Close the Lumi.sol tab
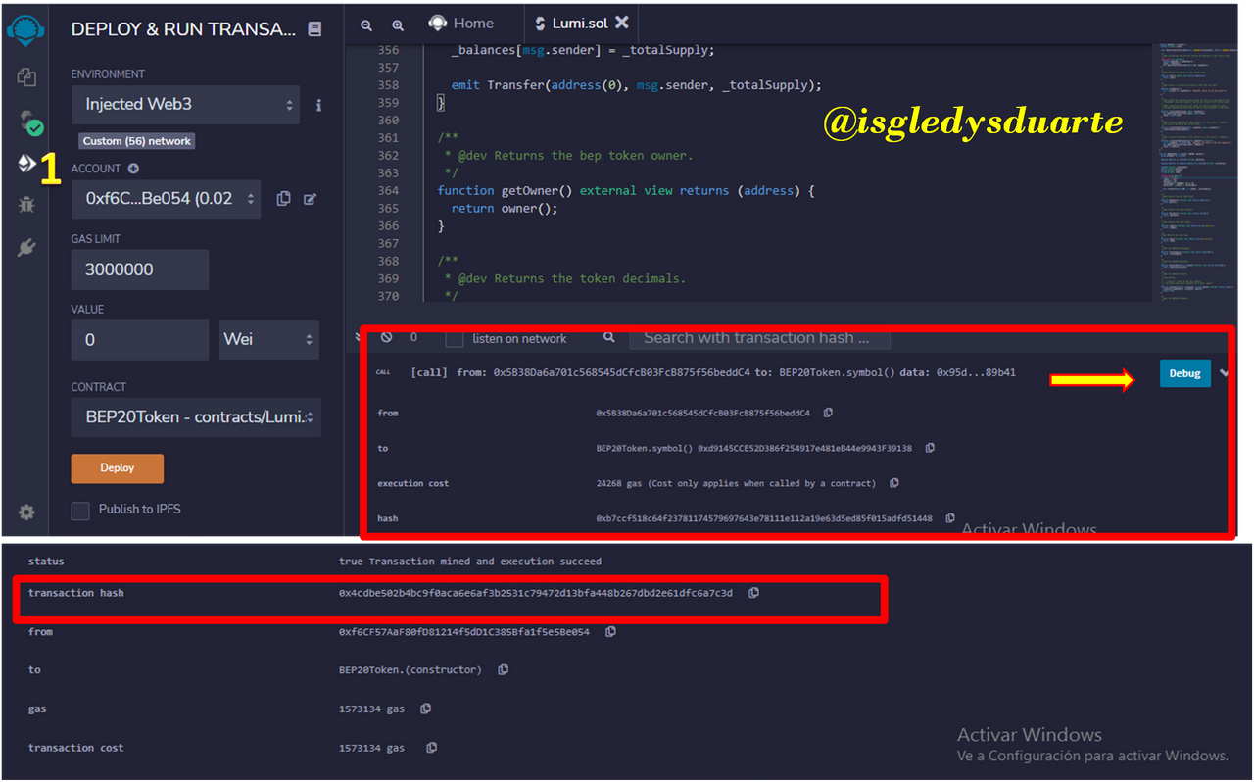 click(x=621, y=23)
